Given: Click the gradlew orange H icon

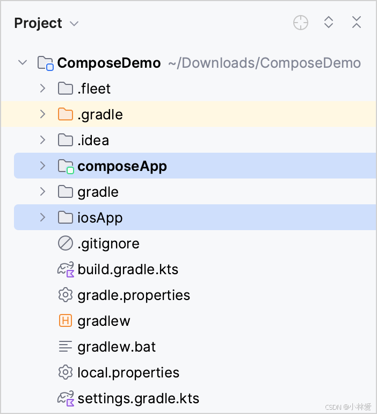Looking at the screenshot, I should [x=66, y=320].
